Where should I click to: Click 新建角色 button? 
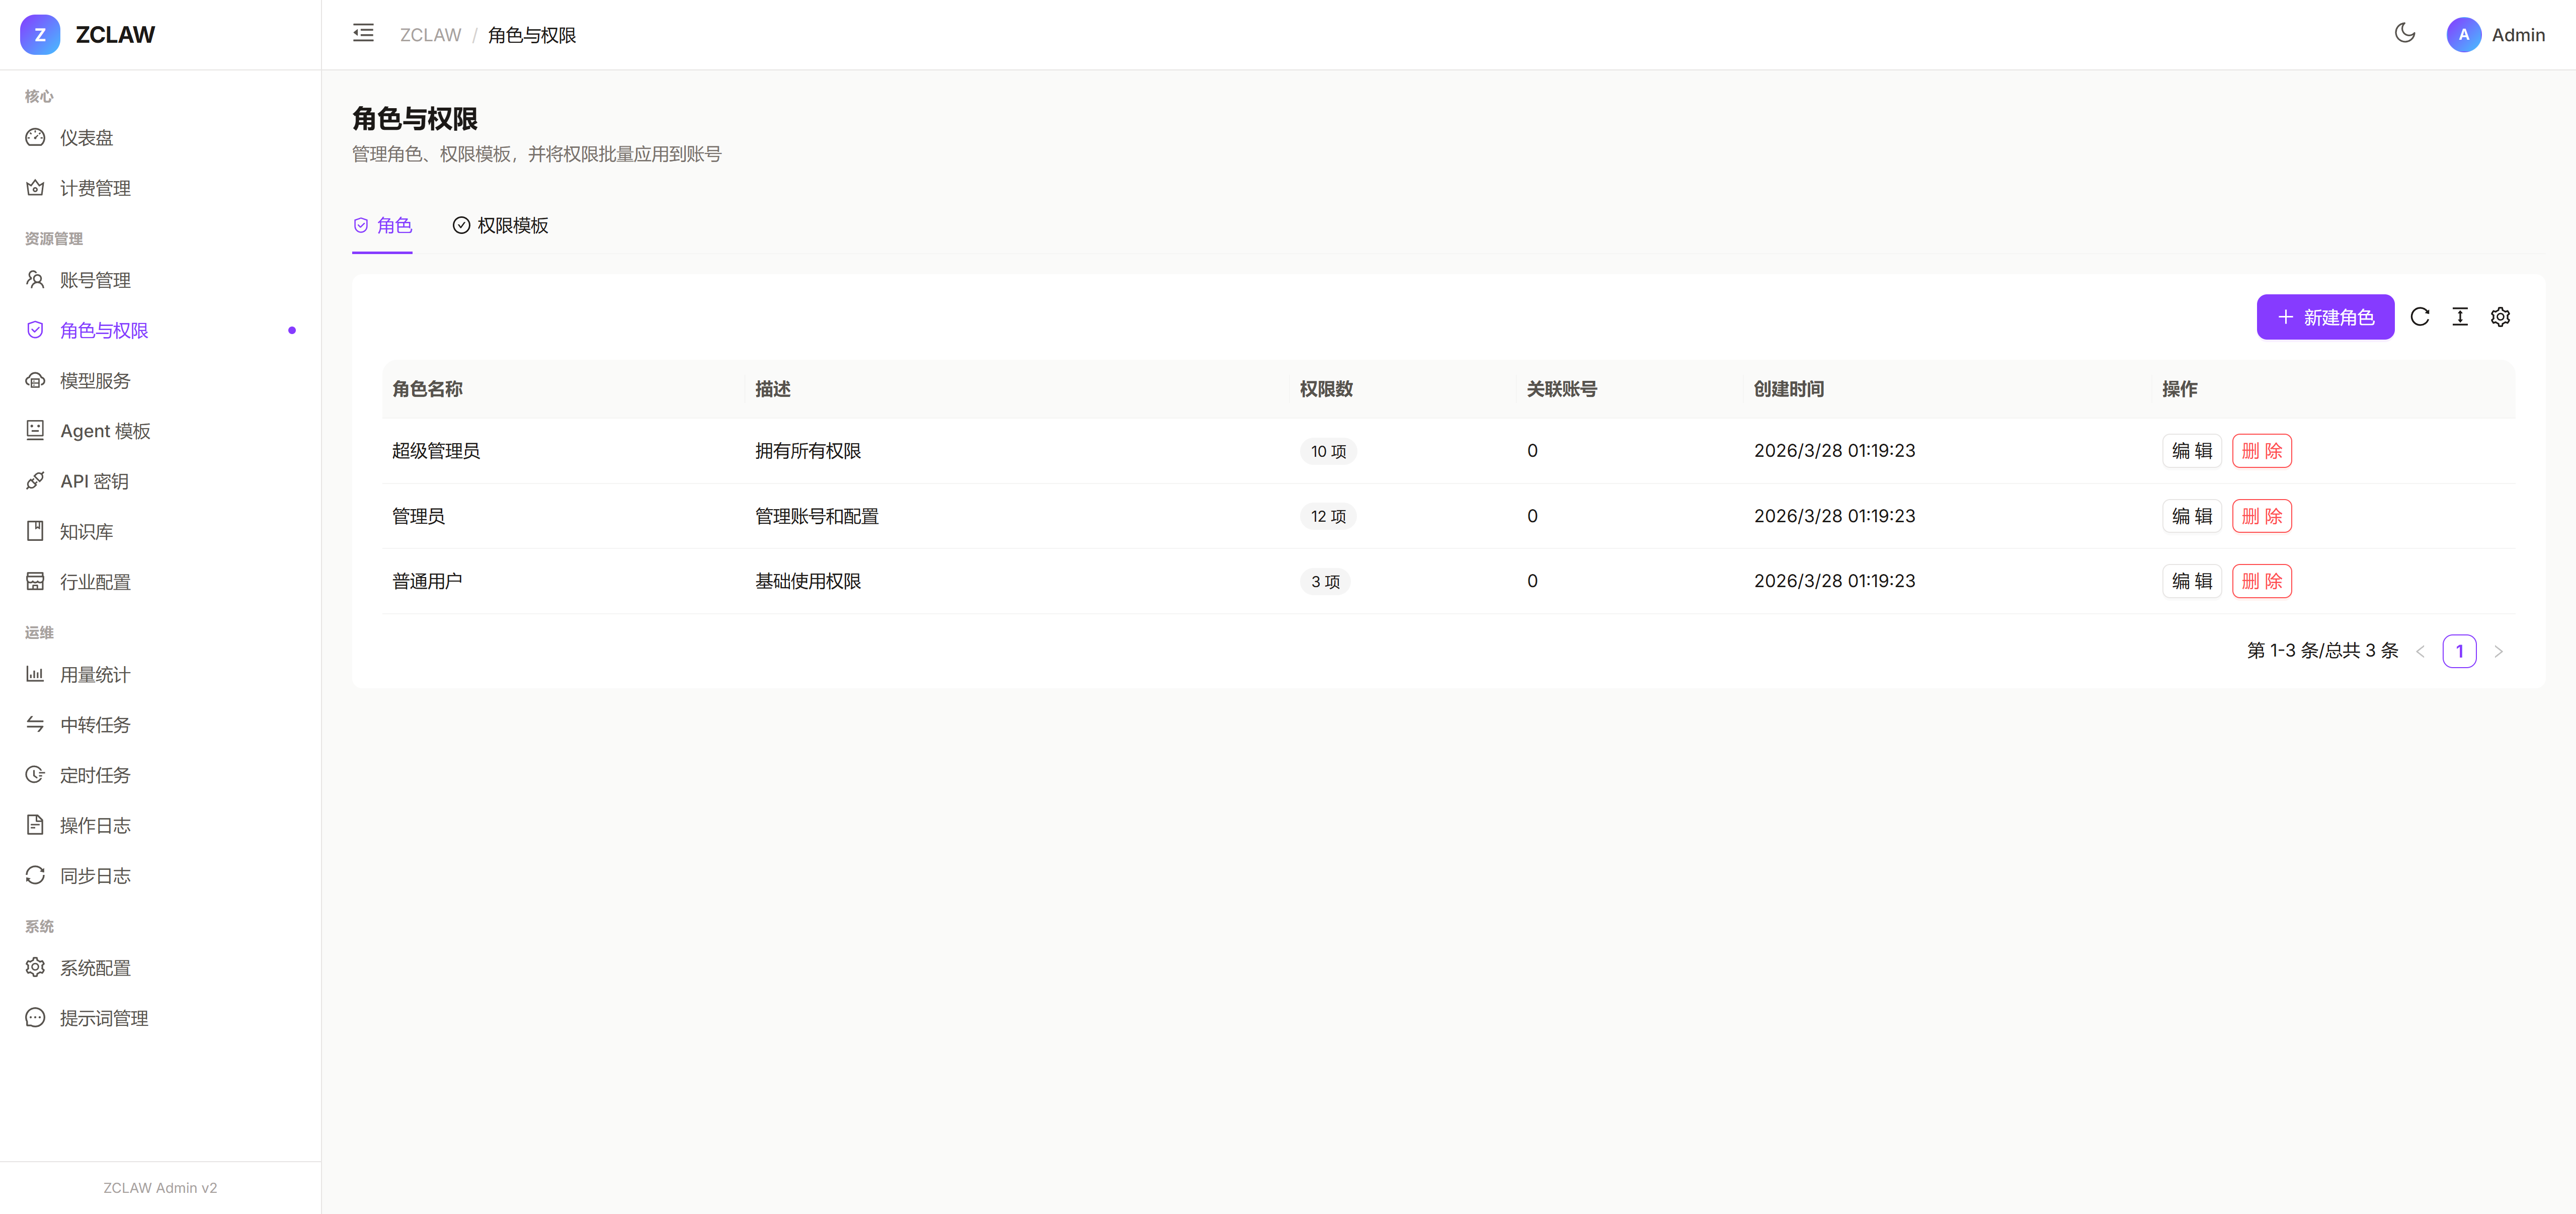point(2325,317)
